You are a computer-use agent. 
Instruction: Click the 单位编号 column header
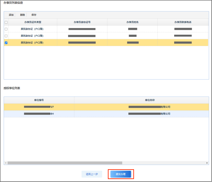[x=39, y=100]
